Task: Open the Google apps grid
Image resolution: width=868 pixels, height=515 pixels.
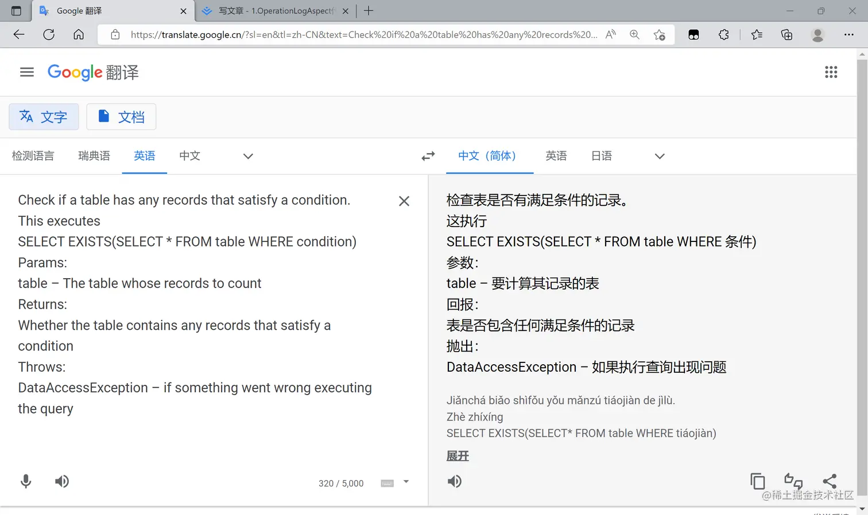Action: pyautogui.click(x=831, y=72)
